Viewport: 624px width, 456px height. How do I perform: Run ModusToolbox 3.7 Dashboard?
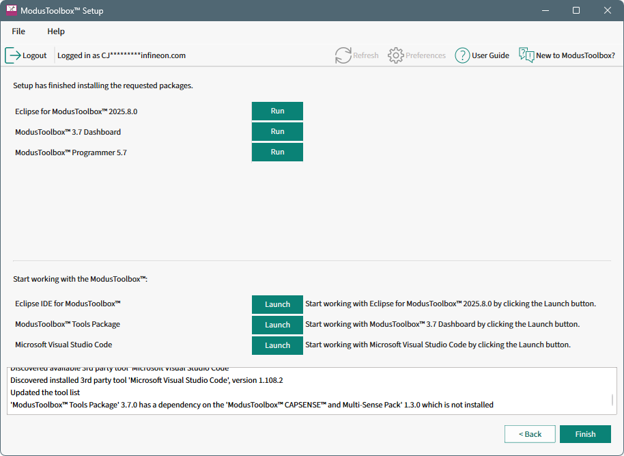pos(277,131)
